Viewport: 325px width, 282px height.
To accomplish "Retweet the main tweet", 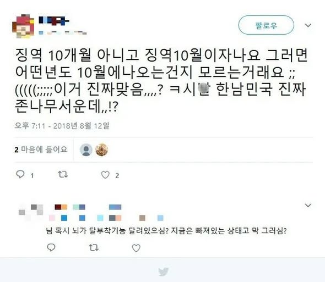I will (63, 174).
